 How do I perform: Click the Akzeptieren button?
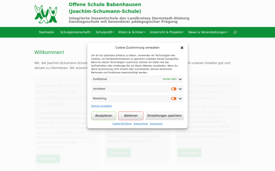coord(104,116)
